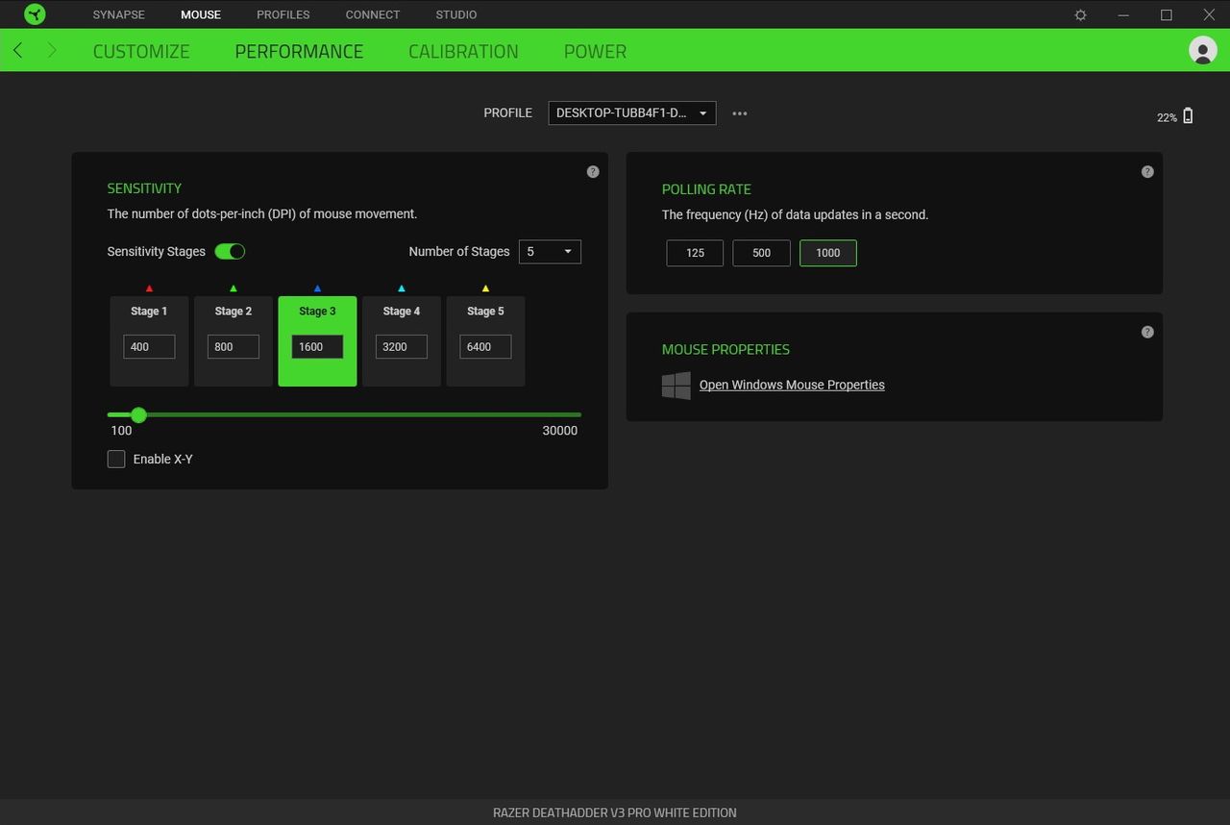Click the 22% battery percentage text

[x=1167, y=117]
